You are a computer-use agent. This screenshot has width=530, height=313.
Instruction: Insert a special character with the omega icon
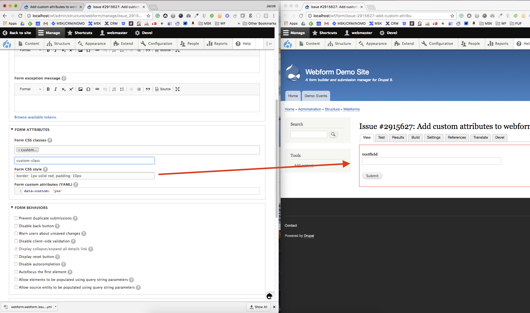point(88,89)
